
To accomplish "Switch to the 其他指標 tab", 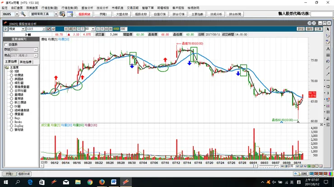I will [26, 62].
